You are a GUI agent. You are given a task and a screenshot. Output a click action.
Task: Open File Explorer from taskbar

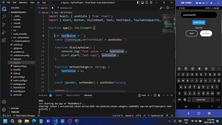[27, 121]
